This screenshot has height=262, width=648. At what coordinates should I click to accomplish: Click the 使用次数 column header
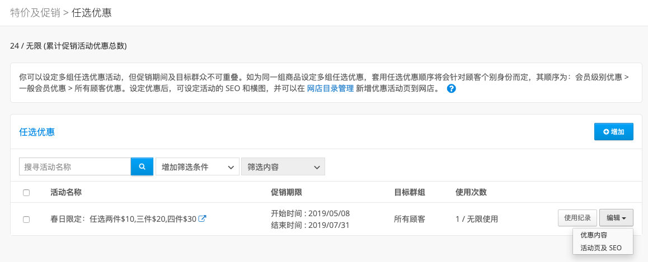(x=471, y=192)
